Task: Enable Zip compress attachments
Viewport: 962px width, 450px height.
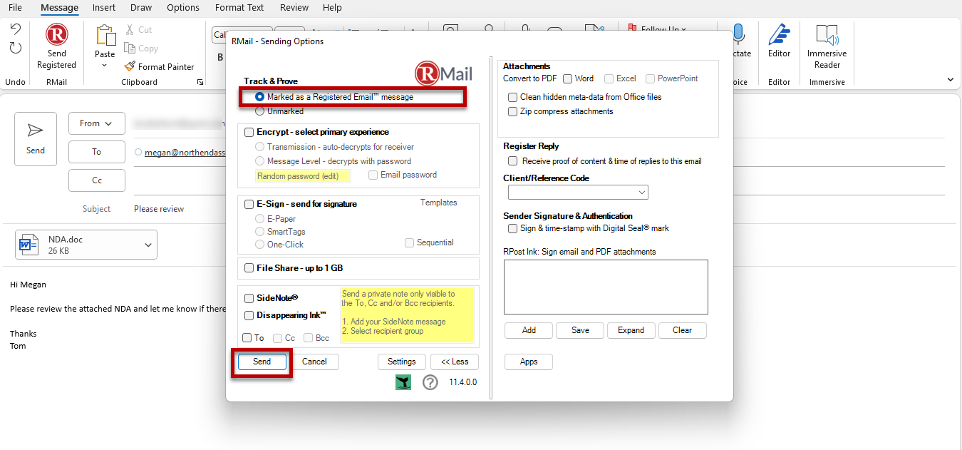Action: pyautogui.click(x=512, y=112)
